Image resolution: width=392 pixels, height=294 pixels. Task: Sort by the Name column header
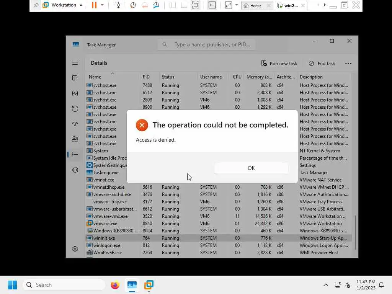pyautogui.click(x=113, y=77)
